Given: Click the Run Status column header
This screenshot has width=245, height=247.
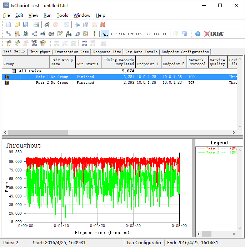Looking at the screenshot, I should point(88,62).
